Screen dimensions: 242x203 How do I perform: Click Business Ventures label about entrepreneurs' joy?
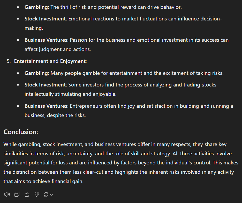(x=46, y=106)
